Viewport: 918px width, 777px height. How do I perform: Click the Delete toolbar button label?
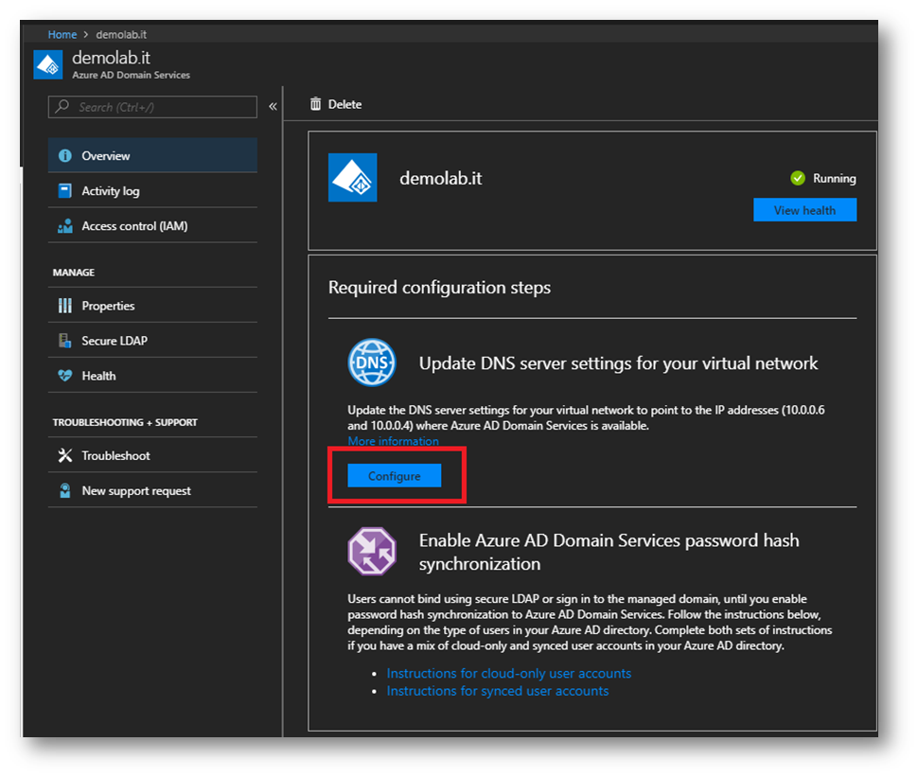click(344, 104)
